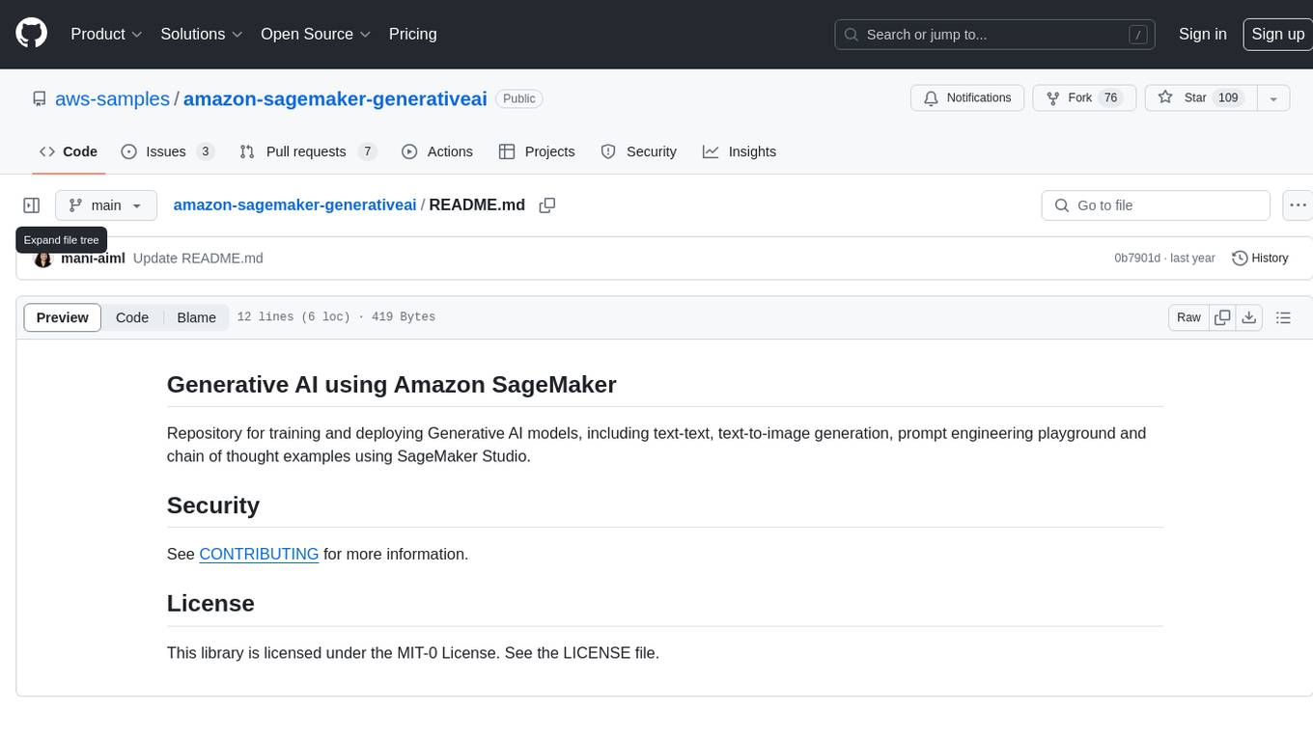
Task: Open the GitHub homepage logo
Action: 31,34
